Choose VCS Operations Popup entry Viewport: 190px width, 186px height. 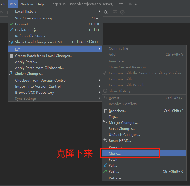(x=55, y=18)
